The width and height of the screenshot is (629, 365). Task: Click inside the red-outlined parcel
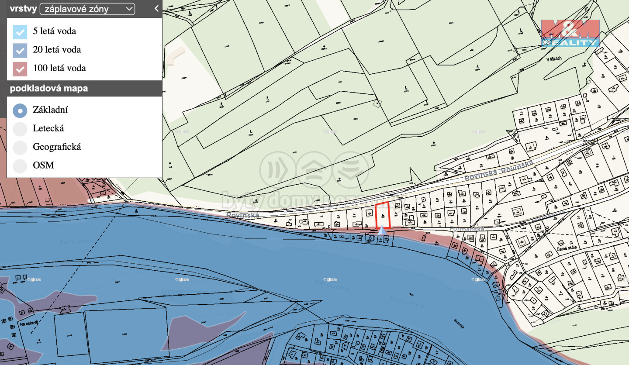point(383,215)
